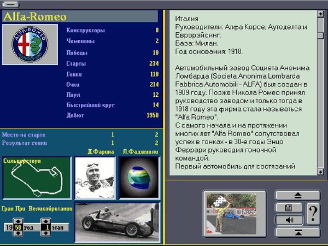Open help with the question mark button
This screenshot has width=328, height=246.
(x=314, y=214)
